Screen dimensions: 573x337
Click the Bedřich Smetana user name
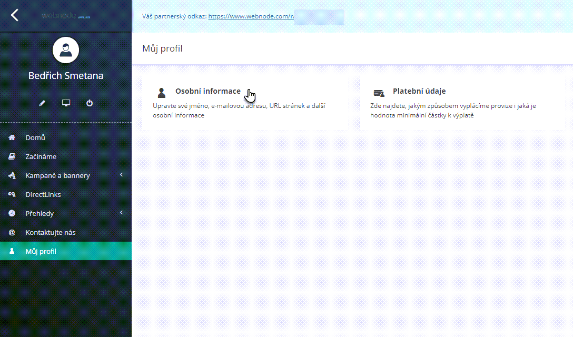[x=66, y=76]
